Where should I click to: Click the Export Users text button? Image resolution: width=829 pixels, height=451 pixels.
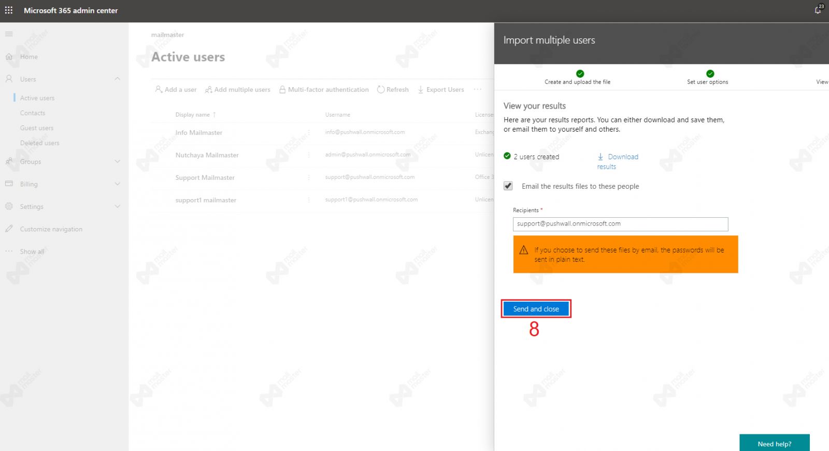click(x=445, y=90)
